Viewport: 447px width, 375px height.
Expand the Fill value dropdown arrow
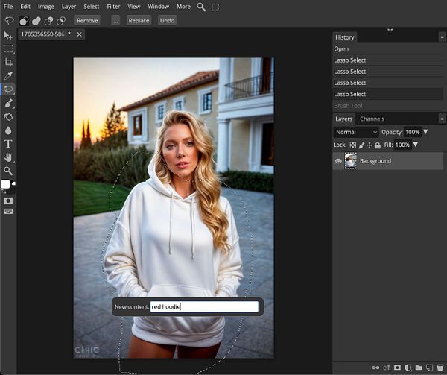(416, 145)
